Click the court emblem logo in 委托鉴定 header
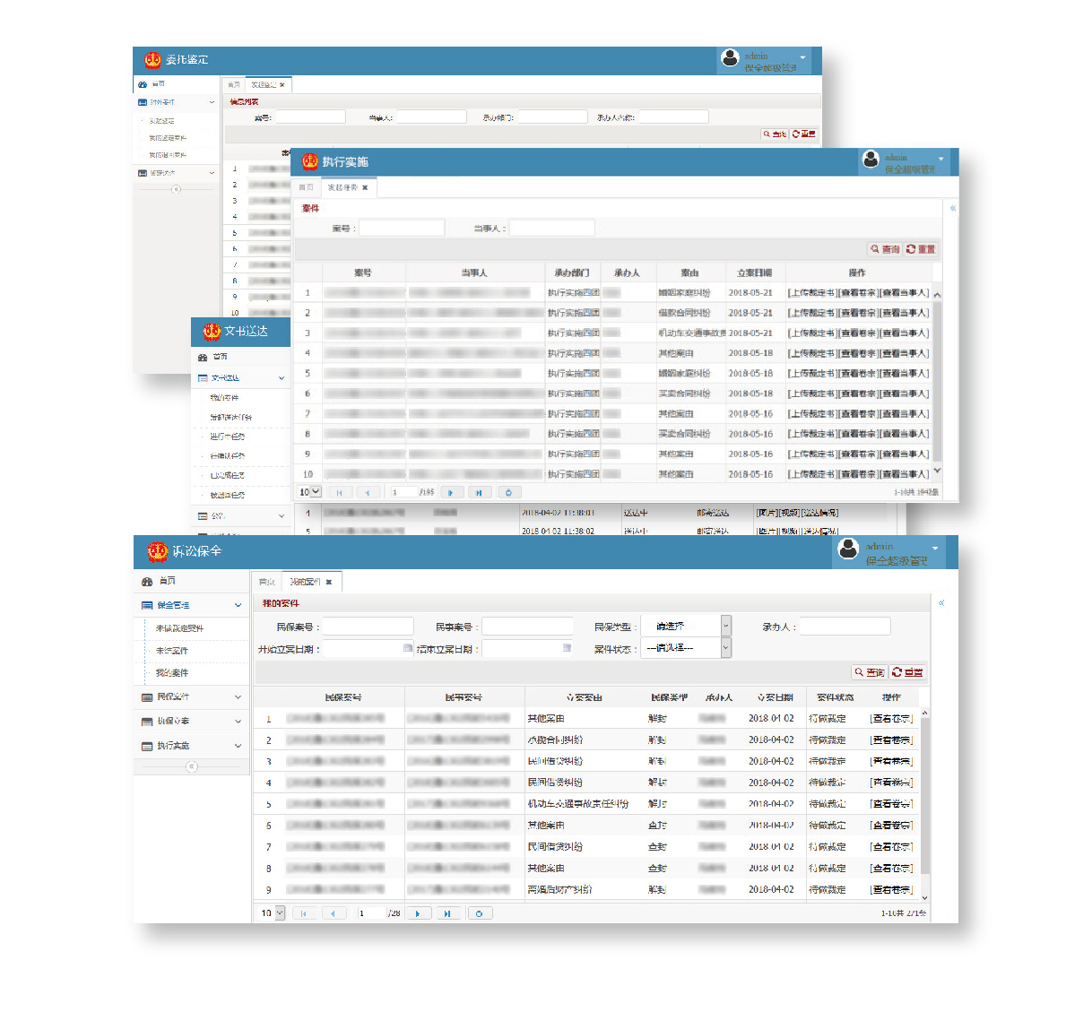Screen dimensions: 1092x1012 pos(153,59)
